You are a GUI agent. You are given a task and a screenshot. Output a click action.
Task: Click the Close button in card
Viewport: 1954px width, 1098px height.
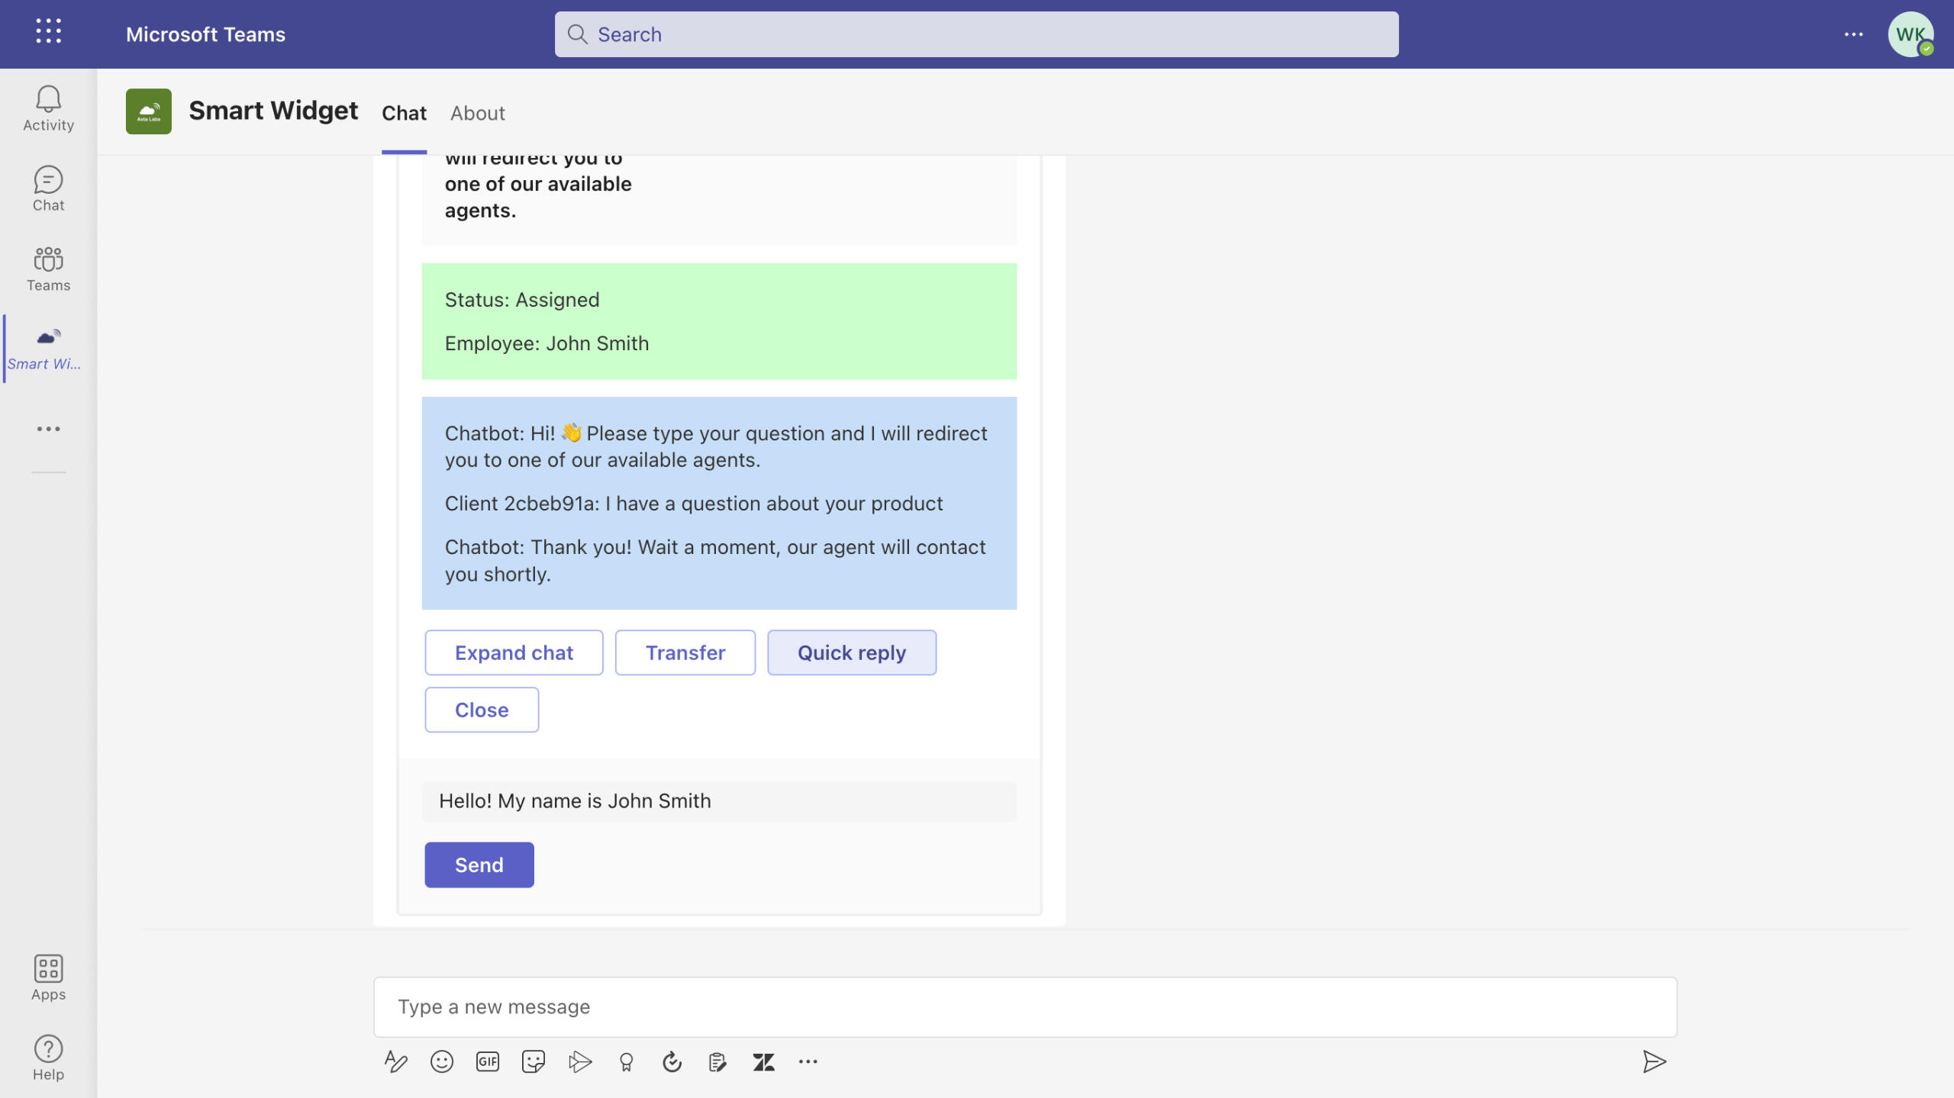(482, 710)
